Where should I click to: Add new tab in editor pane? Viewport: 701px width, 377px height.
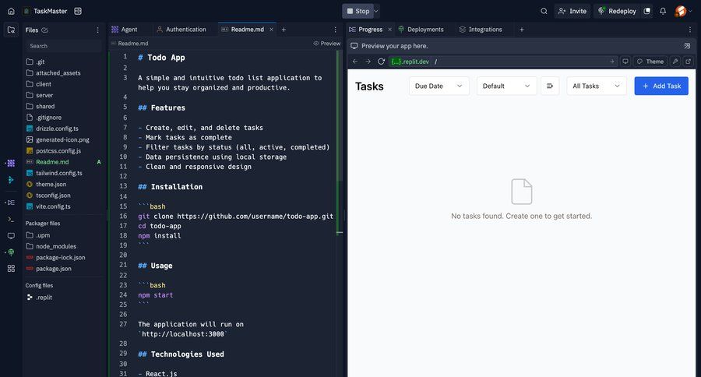click(x=284, y=30)
